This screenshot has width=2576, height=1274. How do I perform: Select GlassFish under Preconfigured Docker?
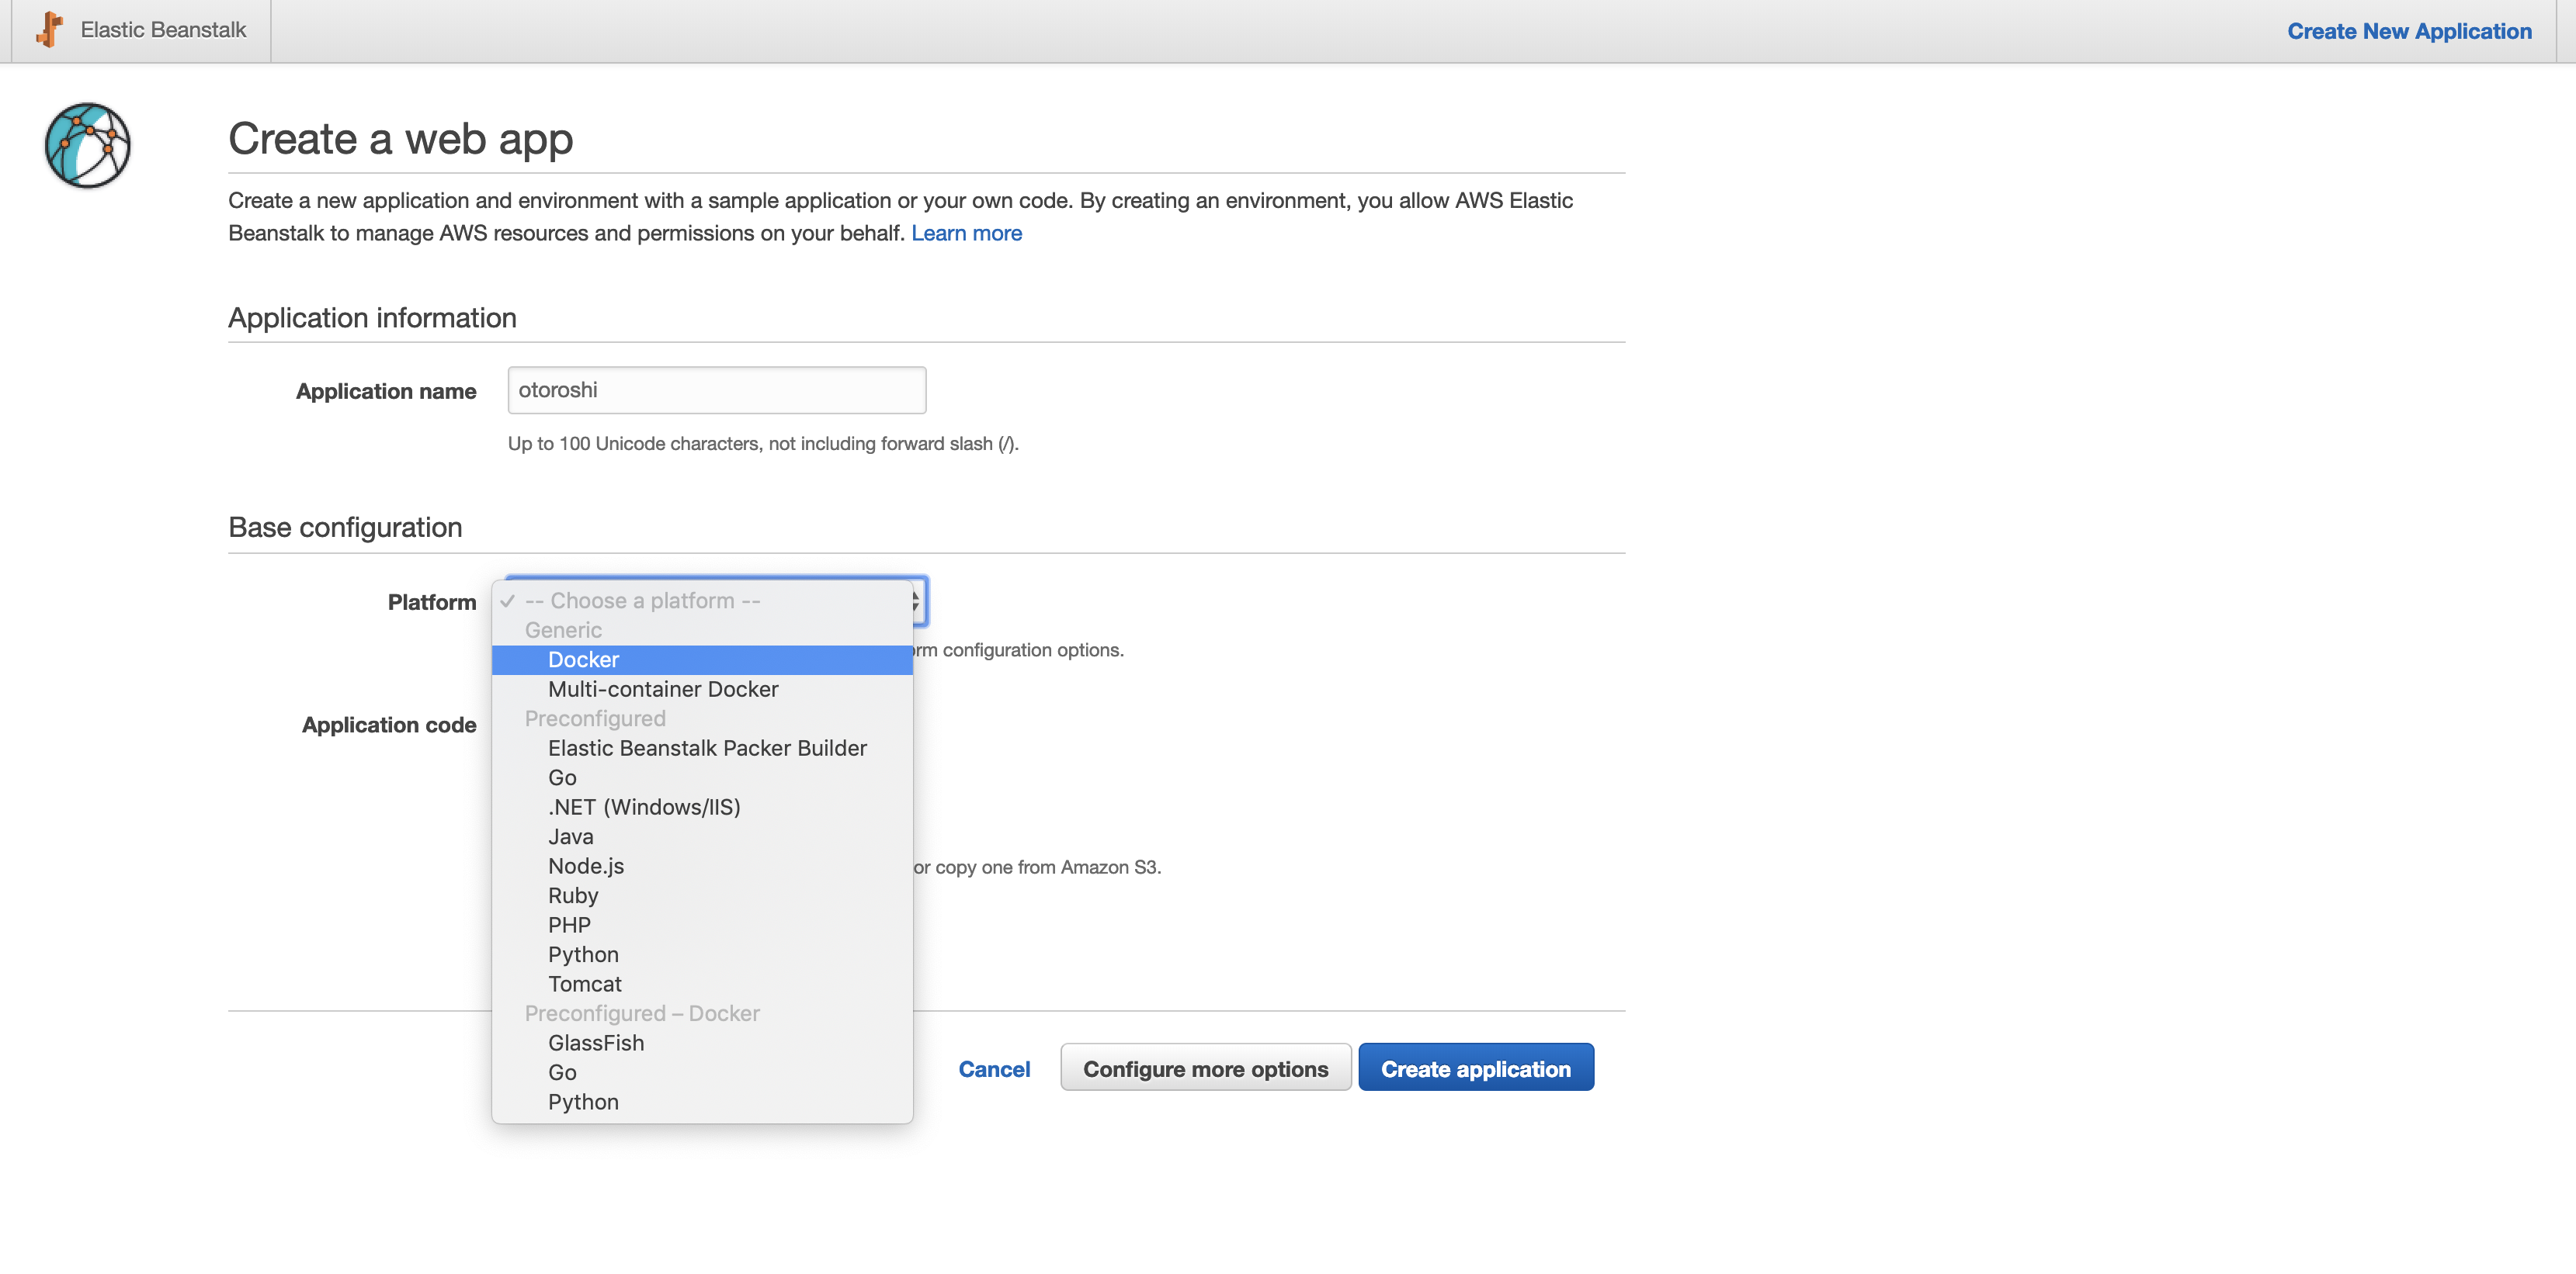(595, 1042)
